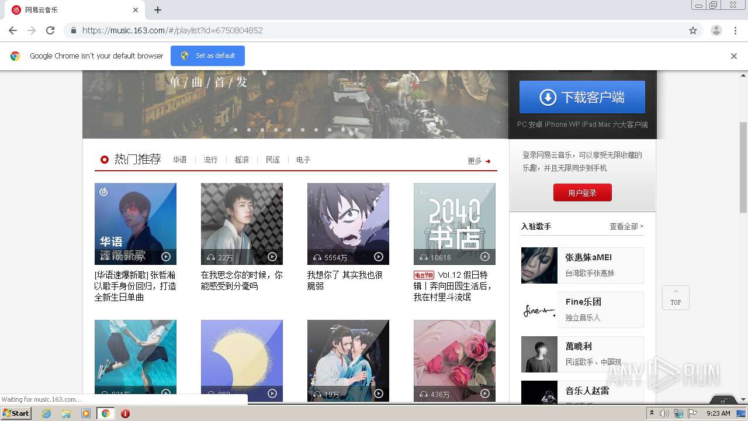The image size is (748, 421).
Task: Click the 下载客户端 download button
Action: [x=582, y=97]
